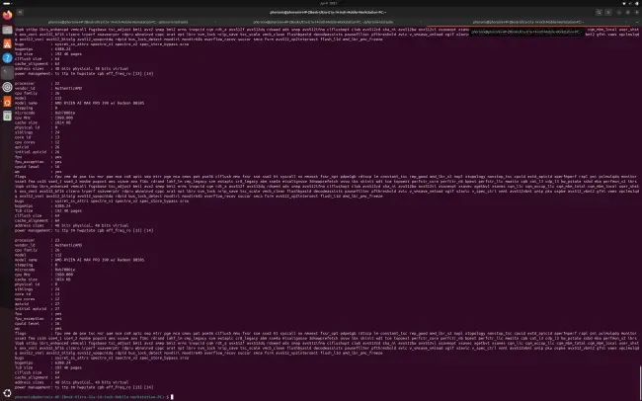
Task: Open the system status menu in the top bar
Action: click(x=630, y=3)
